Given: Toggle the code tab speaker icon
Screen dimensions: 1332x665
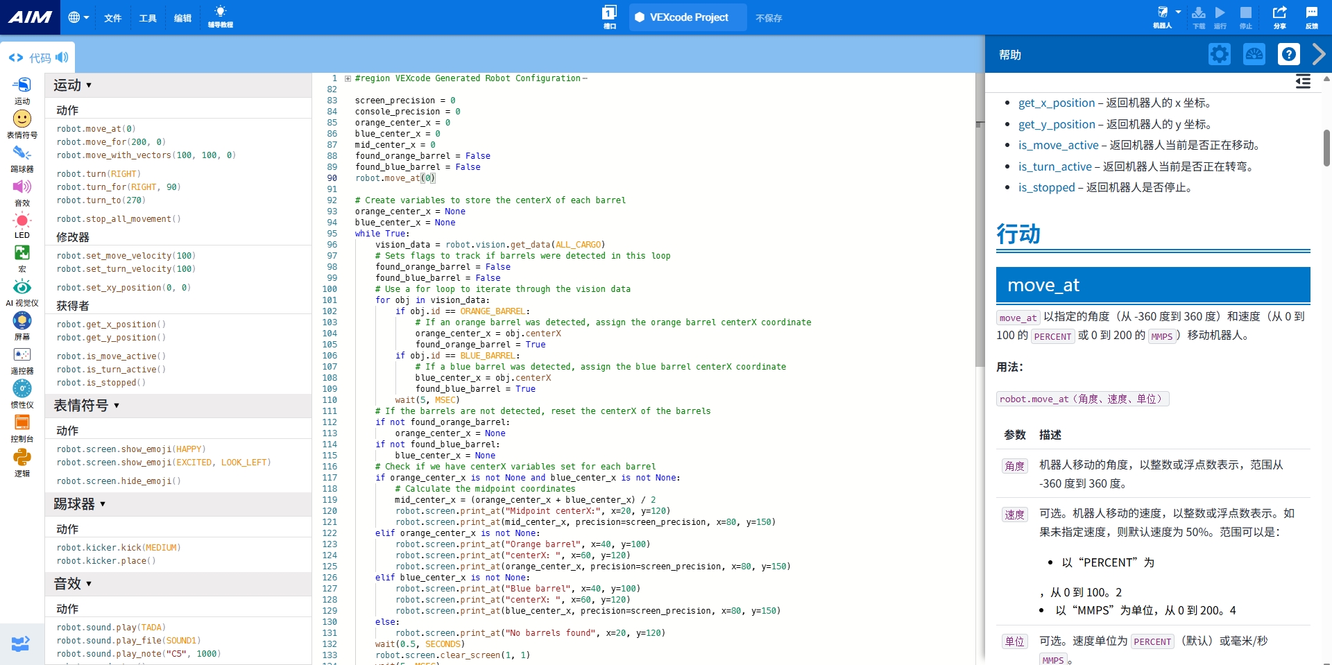Looking at the screenshot, I should click(62, 58).
